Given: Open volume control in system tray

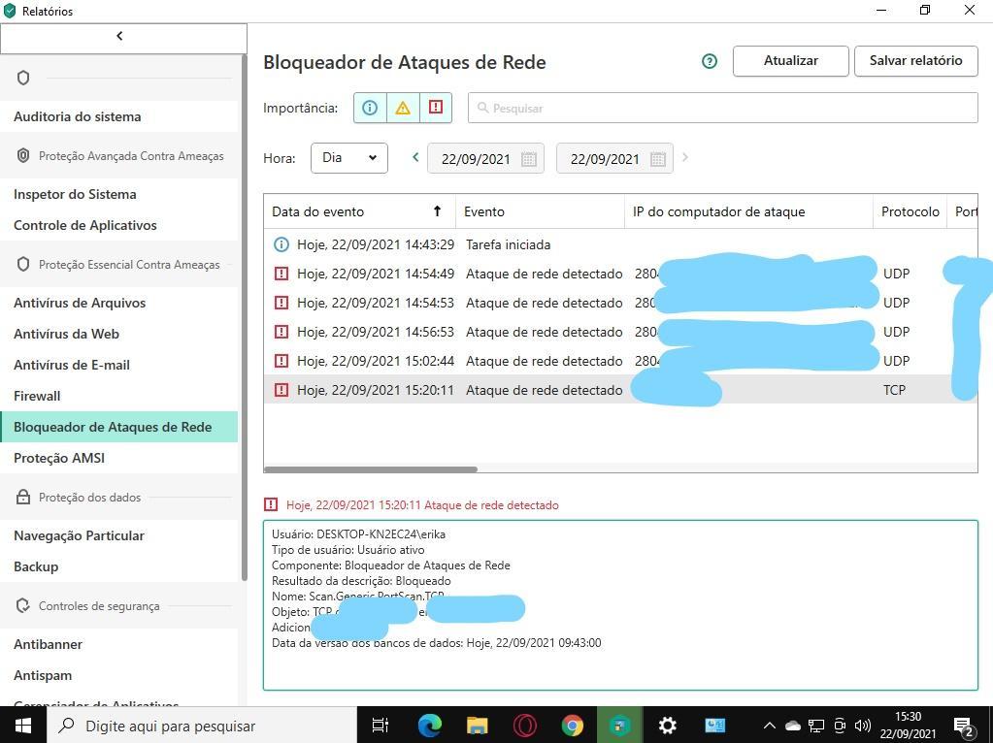Looking at the screenshot, I should [x=862, y=726].
